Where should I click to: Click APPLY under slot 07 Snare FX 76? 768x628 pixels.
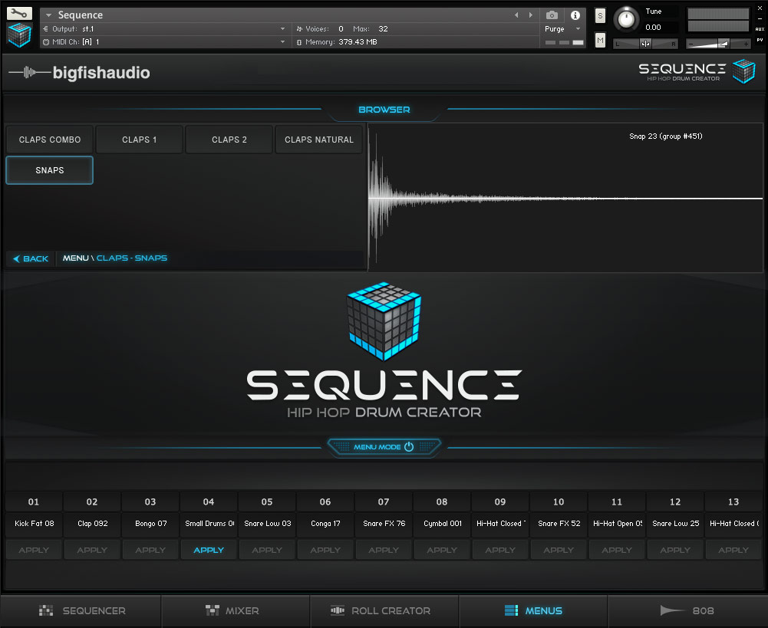coord(384,550)
